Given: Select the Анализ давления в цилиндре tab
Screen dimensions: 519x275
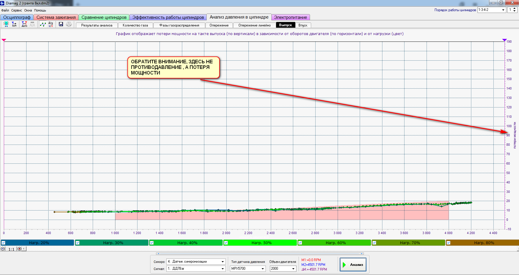Looking at the screenshot, I should point(239,17).
